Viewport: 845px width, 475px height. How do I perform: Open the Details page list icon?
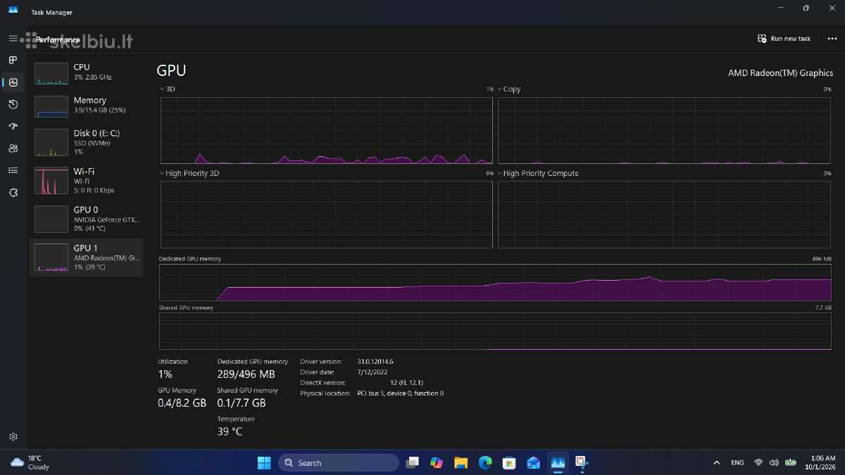click(13, 170)
